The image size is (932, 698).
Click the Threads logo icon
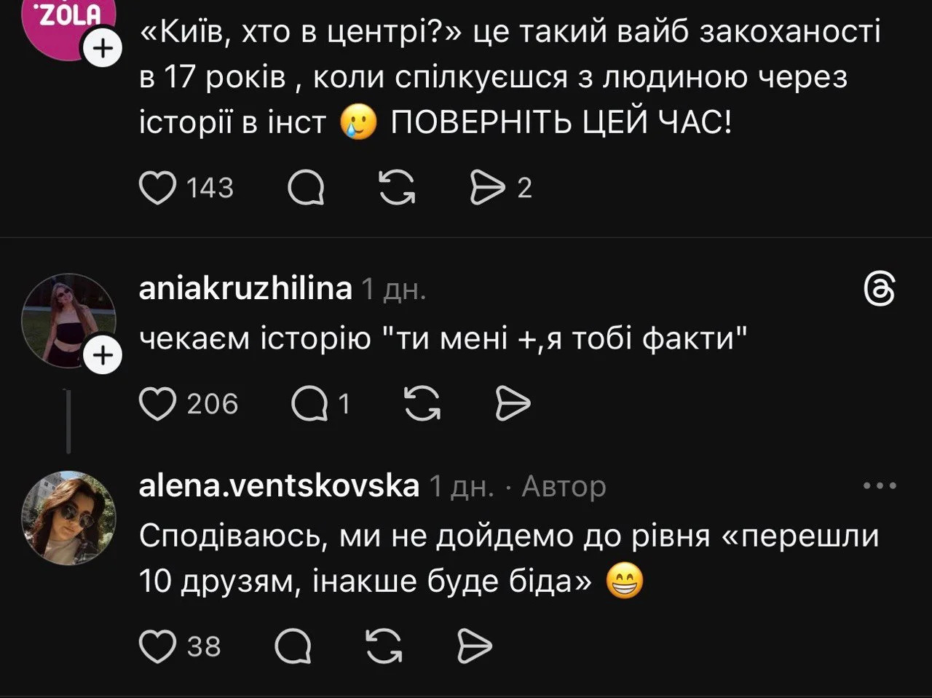point(879,290)
